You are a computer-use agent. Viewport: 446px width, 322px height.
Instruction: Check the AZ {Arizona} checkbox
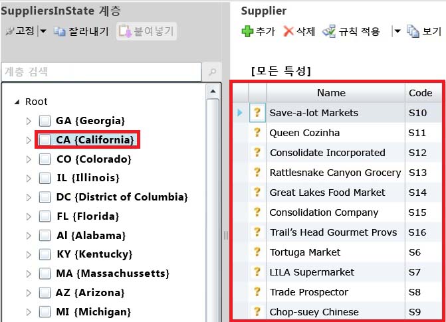(45, 293)
